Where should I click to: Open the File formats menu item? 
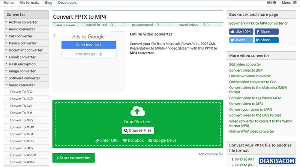point(29,3)
